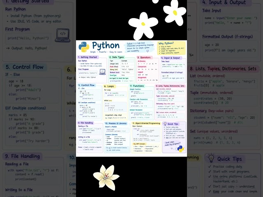Image resolution: width=263 pixels, height=197 pixels.
Task: Click large 'Formatted Output (f-strings)' text in background
Action: click(x=227, y=37)
